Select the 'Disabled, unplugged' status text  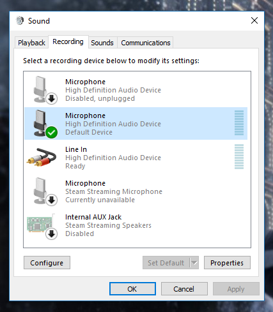coord(100,98)
